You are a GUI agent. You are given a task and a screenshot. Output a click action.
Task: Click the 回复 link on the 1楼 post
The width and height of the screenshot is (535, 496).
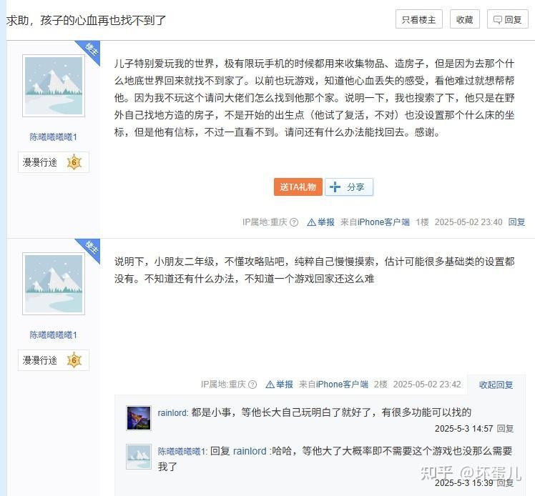coord(516,222)
